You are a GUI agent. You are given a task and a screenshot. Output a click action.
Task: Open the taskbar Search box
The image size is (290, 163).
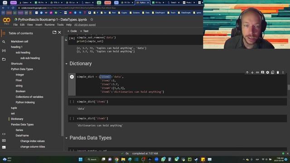coord(92,159)
